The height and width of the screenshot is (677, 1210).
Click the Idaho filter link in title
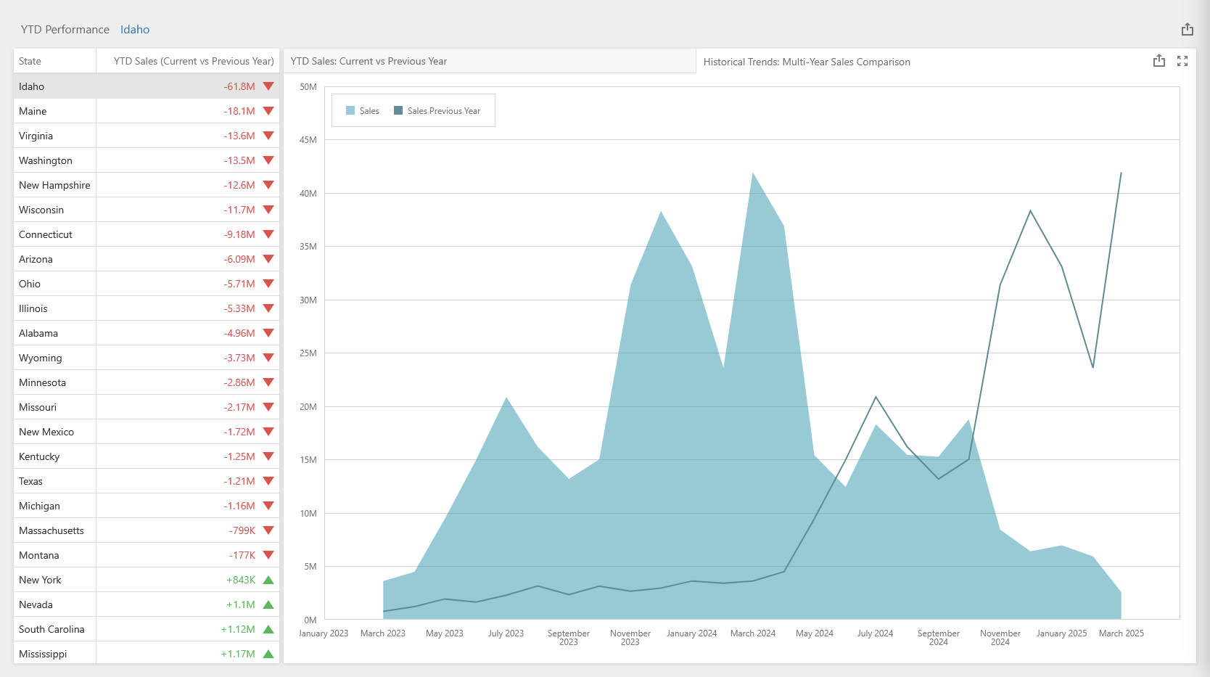click(135, 30)
